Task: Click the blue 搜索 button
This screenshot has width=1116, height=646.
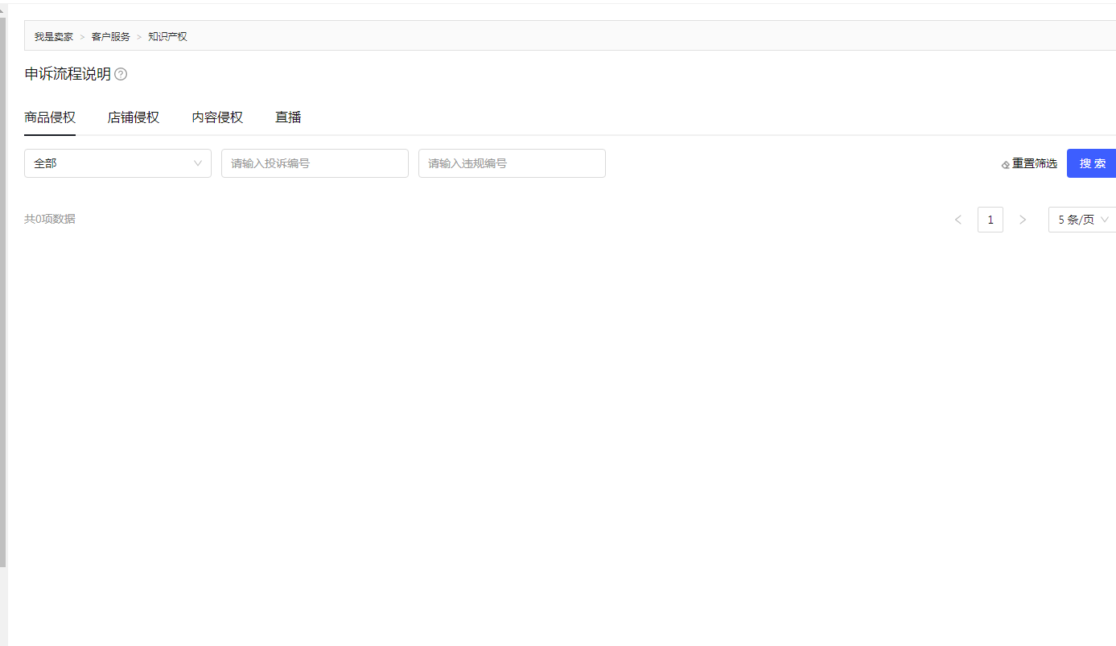Action: point(1092,163)
